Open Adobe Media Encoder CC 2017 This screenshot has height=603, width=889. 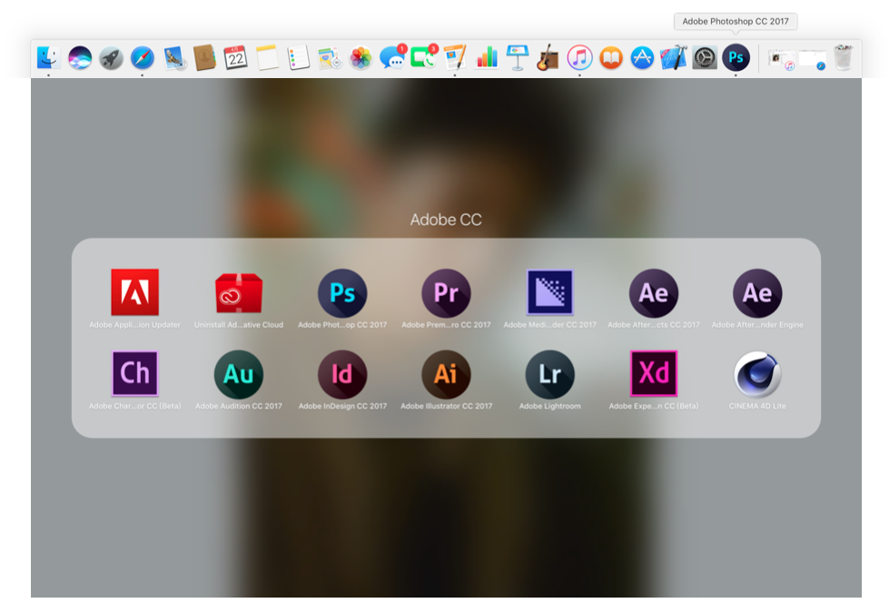[x=550, y=292]
